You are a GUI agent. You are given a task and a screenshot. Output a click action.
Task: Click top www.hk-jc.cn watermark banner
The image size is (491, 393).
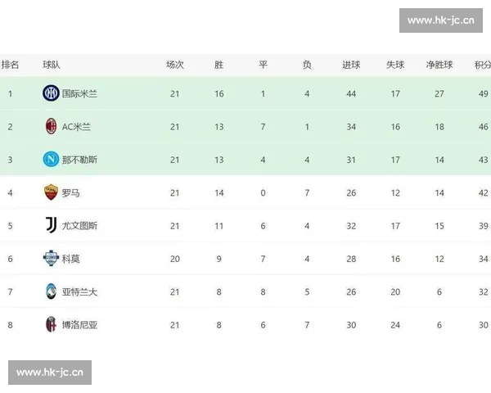441,20
